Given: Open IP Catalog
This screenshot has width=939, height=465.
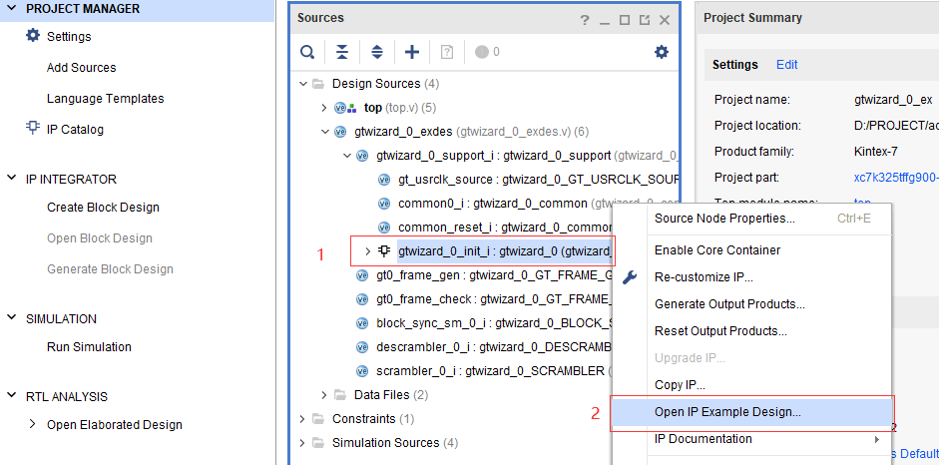Looking at the screenshot, I should [x=76, y=130].
